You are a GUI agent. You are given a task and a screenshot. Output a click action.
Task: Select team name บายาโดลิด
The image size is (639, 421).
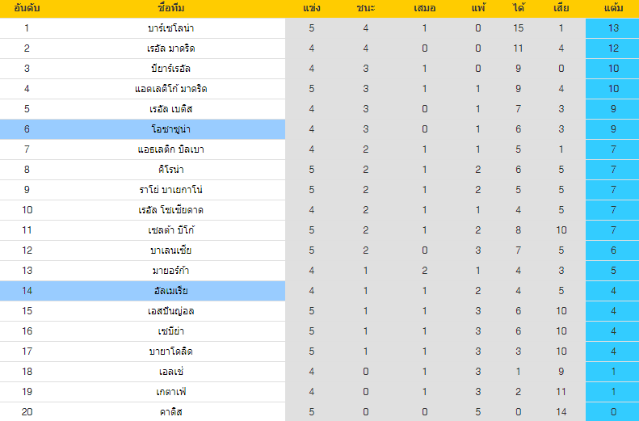point(171,352)
